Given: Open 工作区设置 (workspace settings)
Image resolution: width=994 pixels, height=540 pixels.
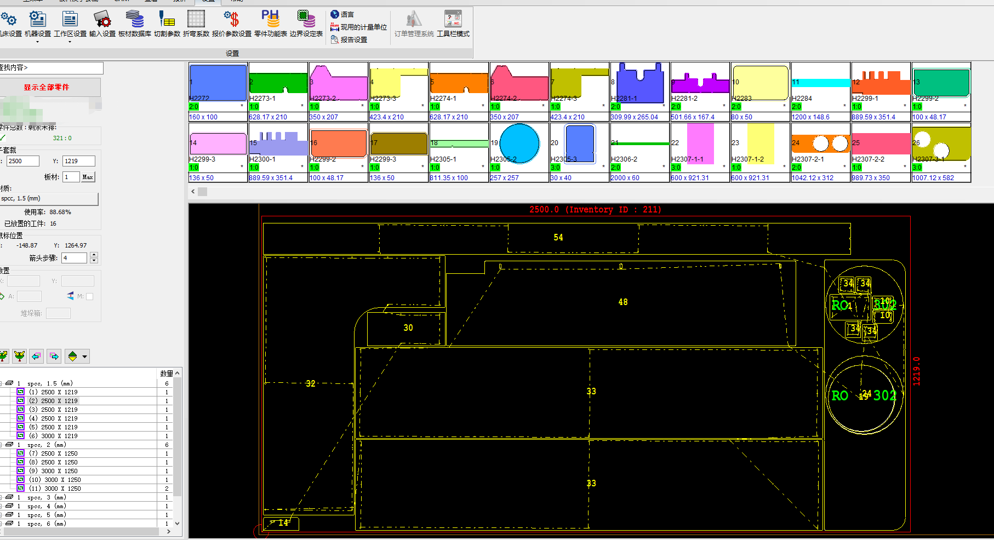Looking at the screenshot, I should pos(70,24).
